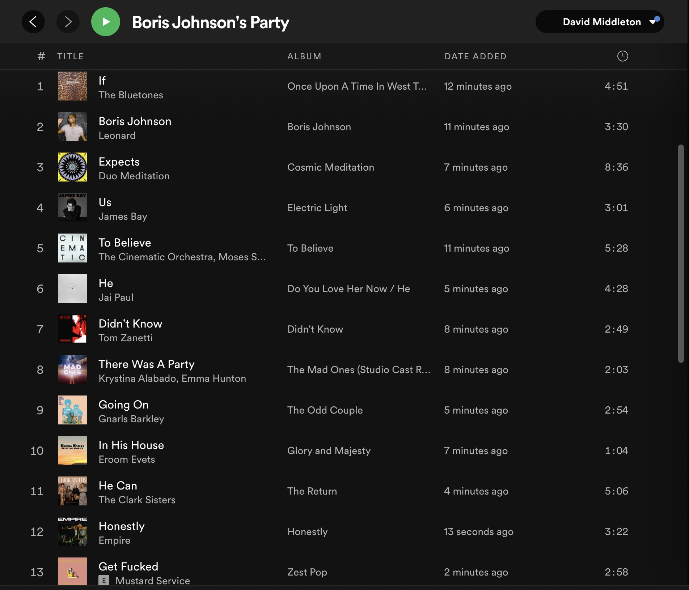Click Empire cover art for Honestly
This screenshot has width=689, height=590.
coord(72,531)
